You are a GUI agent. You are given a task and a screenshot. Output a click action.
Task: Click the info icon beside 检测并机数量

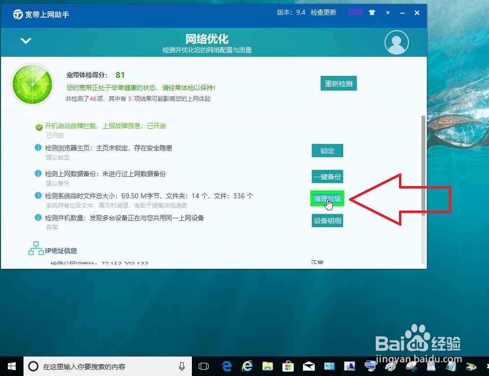tap(39, 217)
